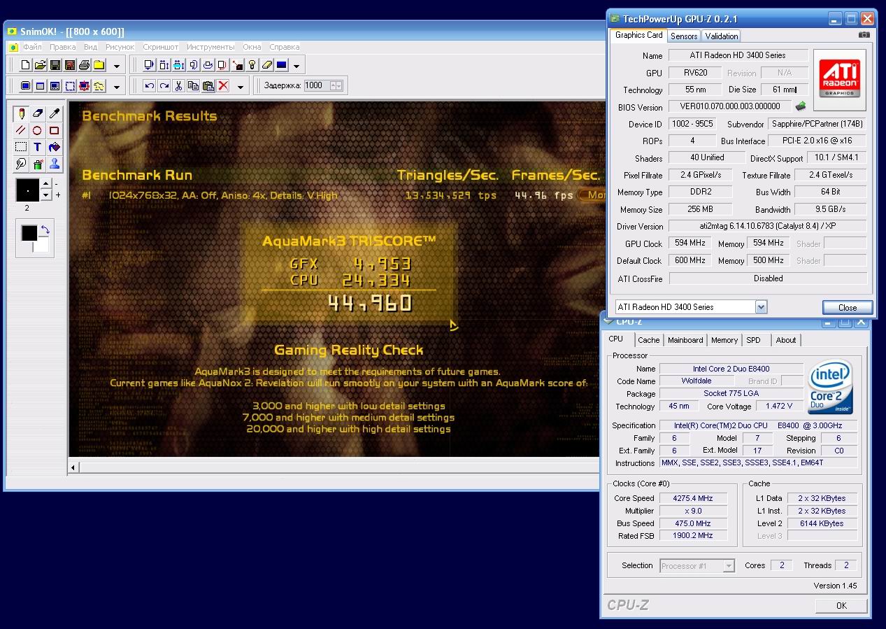Select the Spray can tool

[x=38, y=164]
